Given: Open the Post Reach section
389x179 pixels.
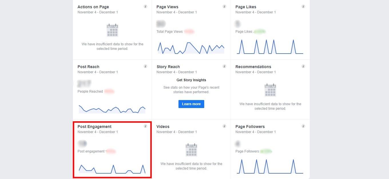Looking at the screenshot, I should click(x=88, y=67).
